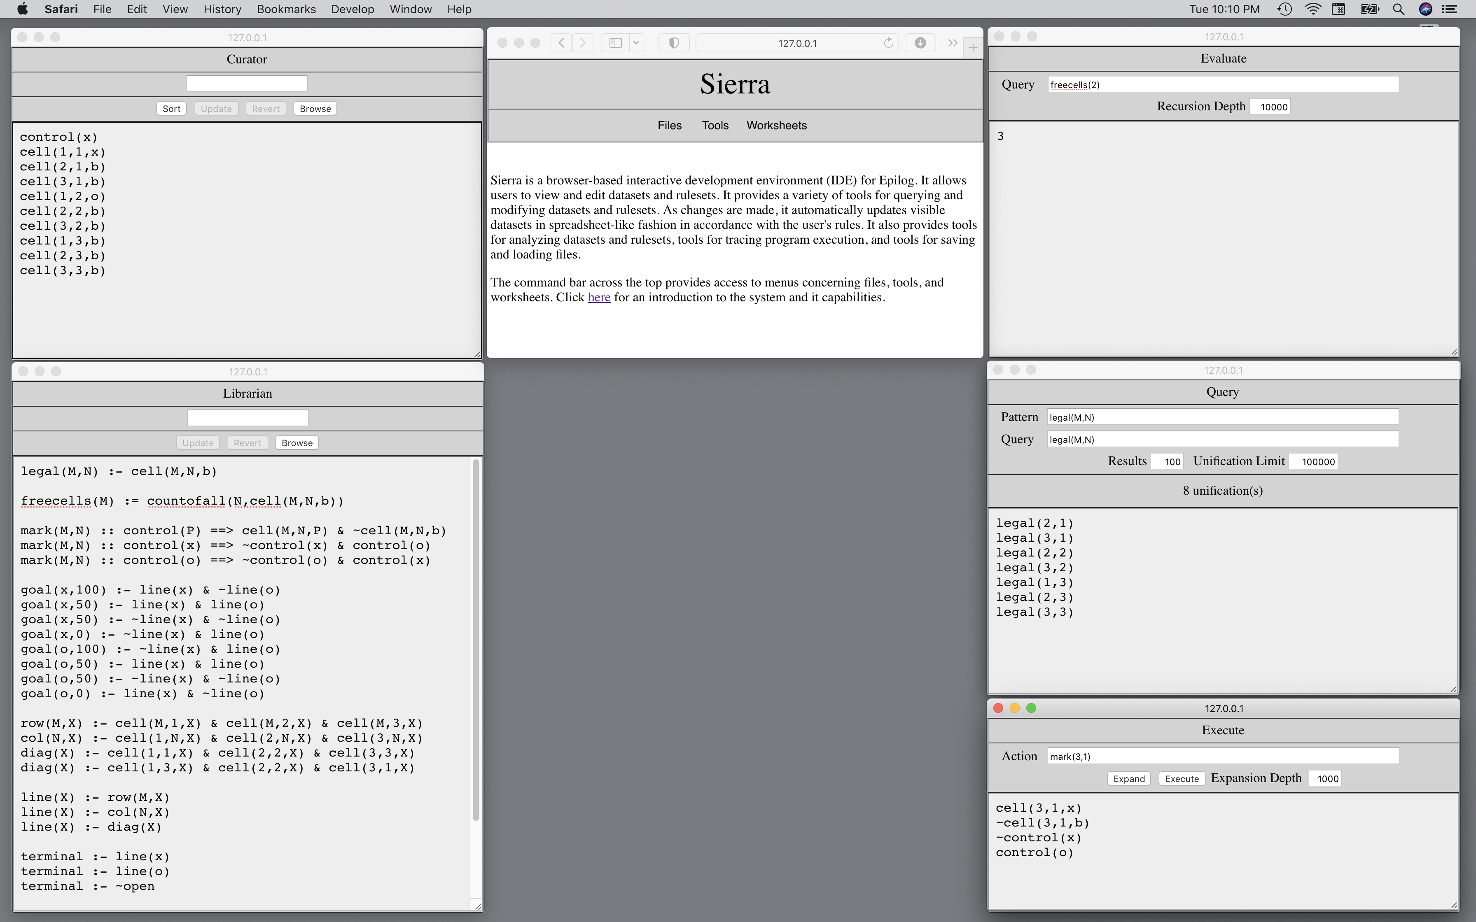Show downloads with the download arrow icon
Image resolution: width=1476 pixels, height=922 pixels.
[920, 43]
